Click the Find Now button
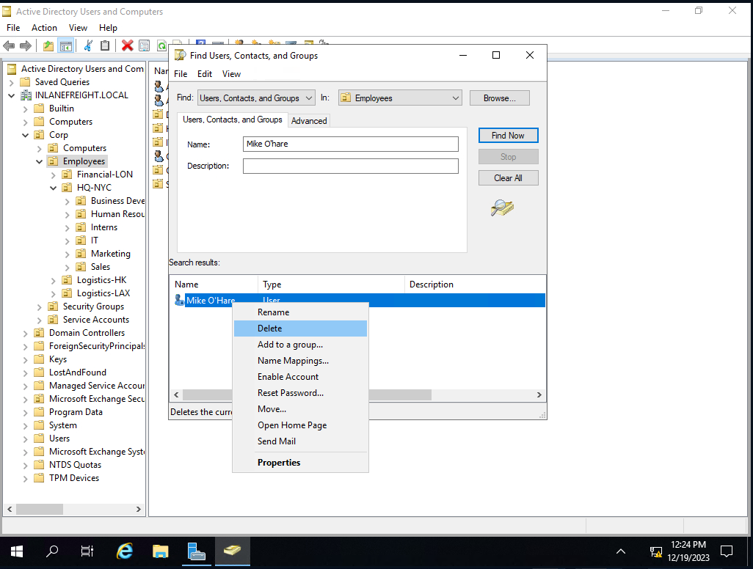This screenshot has height=569, width=753. pos(508,136)
